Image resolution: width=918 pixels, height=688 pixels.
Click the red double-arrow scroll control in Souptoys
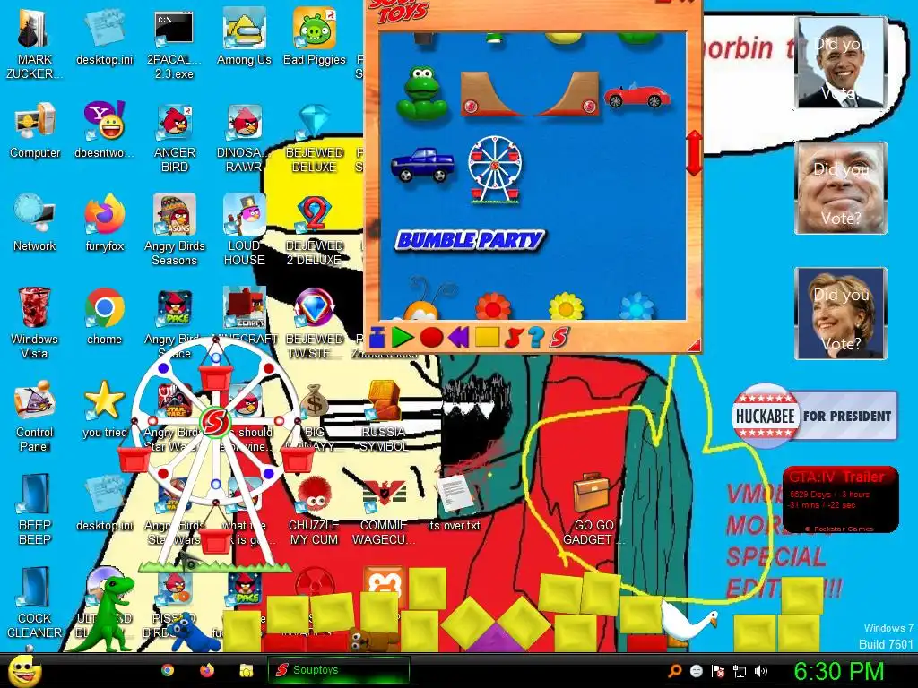click(694, 153)
